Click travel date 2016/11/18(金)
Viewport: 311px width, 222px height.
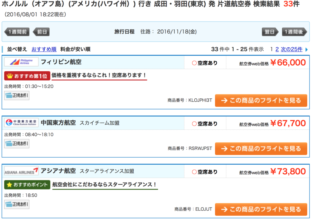pos(177,32)
